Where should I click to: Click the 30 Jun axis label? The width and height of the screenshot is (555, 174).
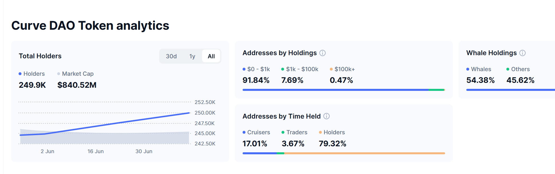click(x=144, y=151)
